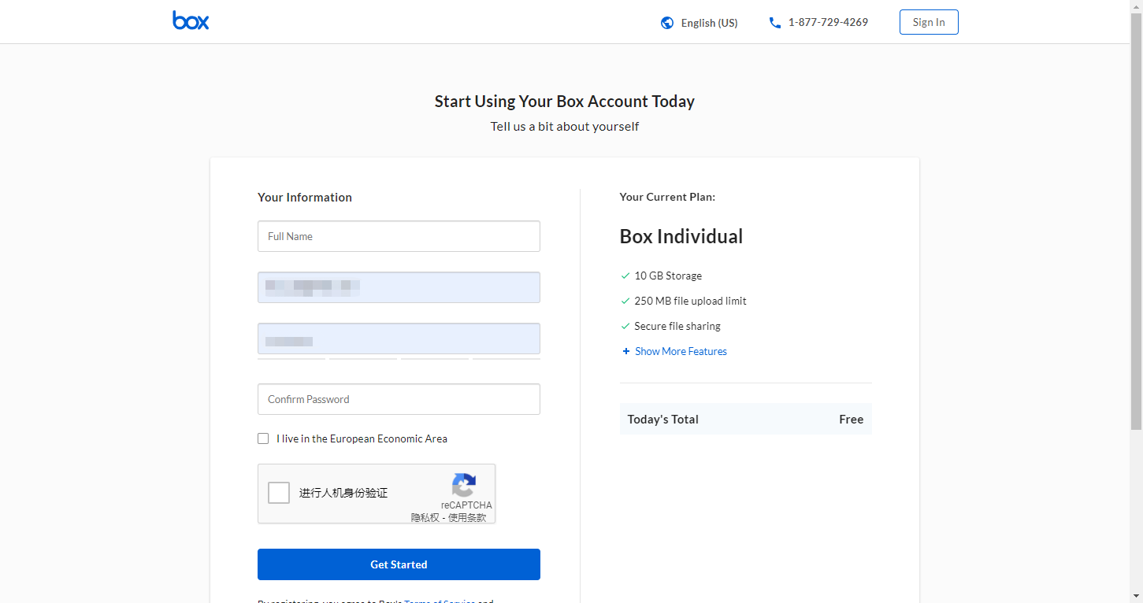
Task: Click the Full Name input field
Action: 399,236
